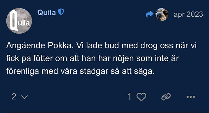Like the post with the heart icon
The image size is (209, 113).
coord(141,97)
